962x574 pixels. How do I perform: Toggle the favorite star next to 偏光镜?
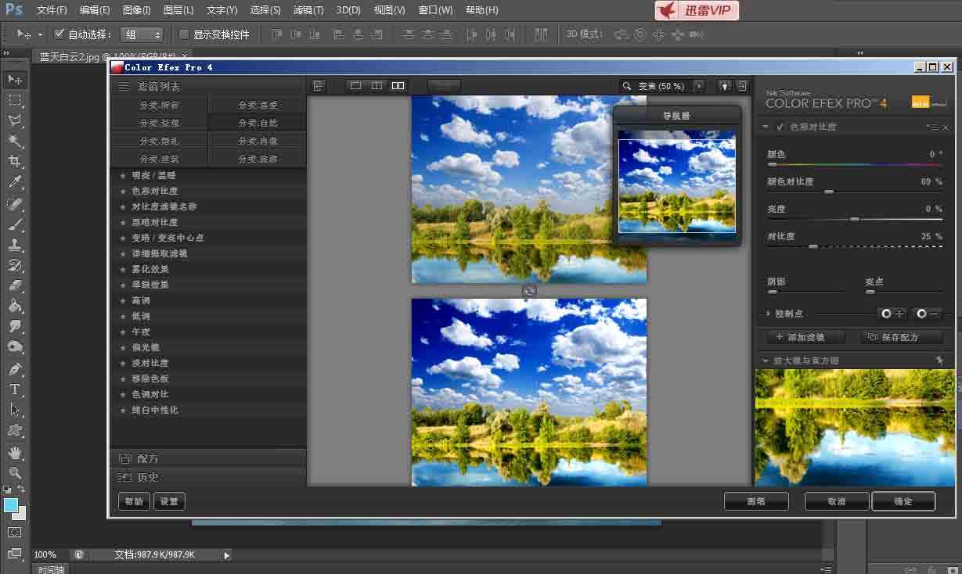coord(123,347)
